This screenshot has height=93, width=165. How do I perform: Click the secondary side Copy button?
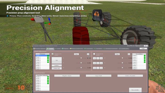117,54
